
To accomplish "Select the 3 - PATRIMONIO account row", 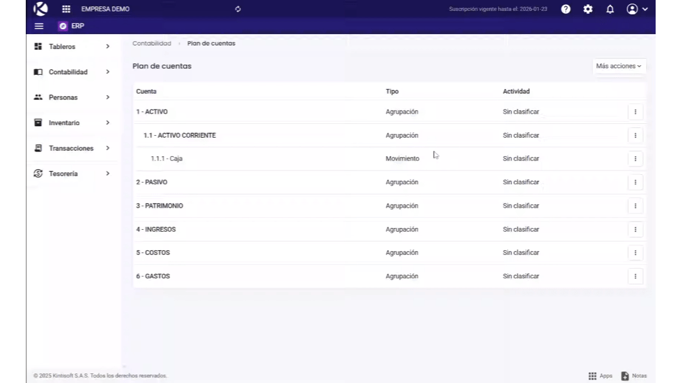I will point(159,206).
